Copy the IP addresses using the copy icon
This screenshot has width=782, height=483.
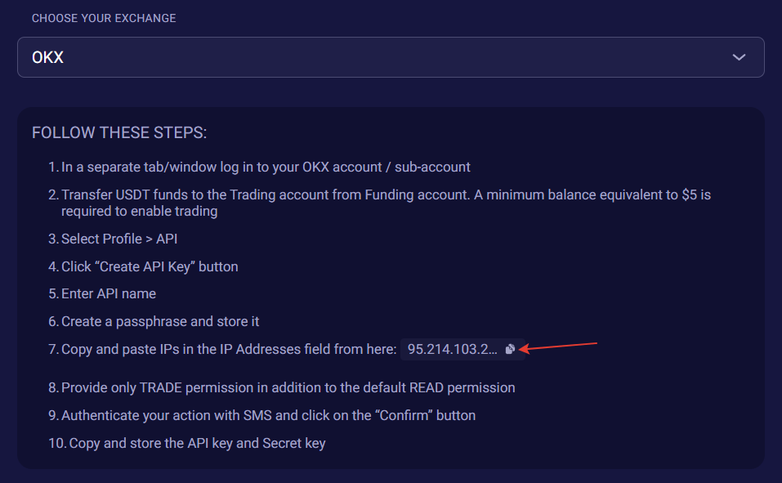pyautogui.click(x=510, y=349)
